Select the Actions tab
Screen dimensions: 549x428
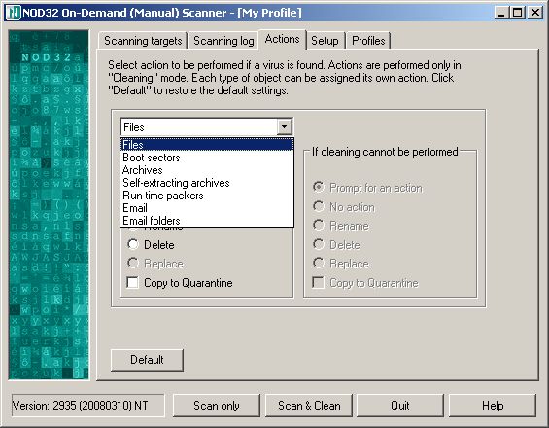point(282,39)
